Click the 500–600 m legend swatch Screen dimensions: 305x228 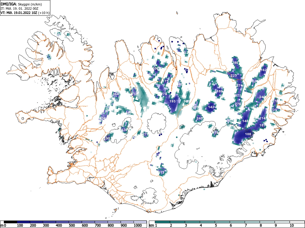pos(75,222)
